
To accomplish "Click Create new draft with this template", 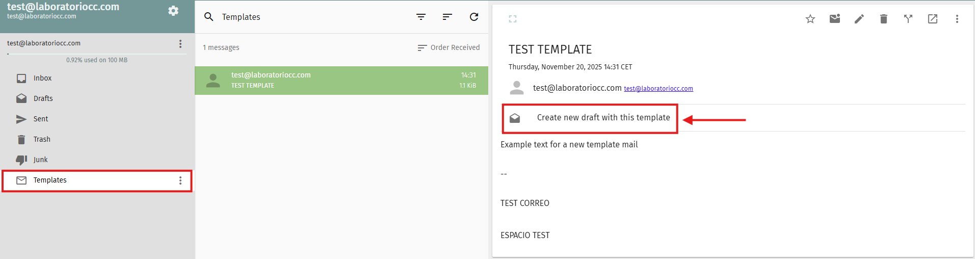I will 603,118.
